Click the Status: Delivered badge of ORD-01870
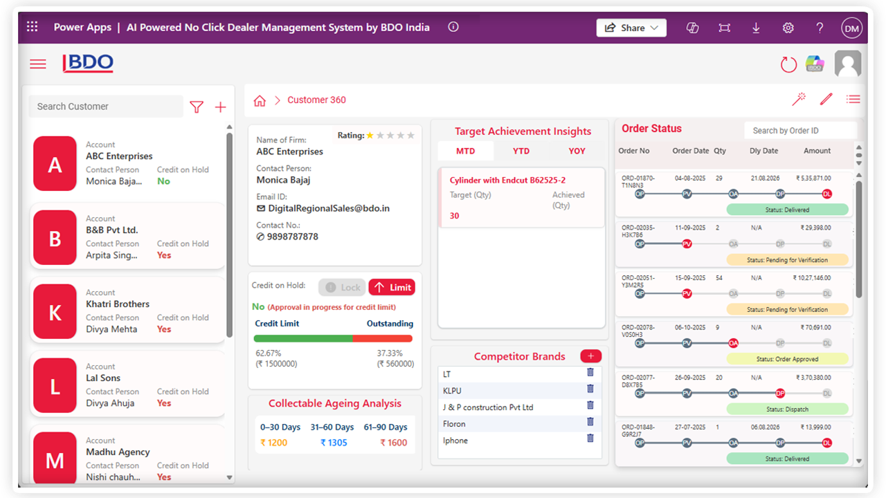The image size is (886, 498). point(788,210)
